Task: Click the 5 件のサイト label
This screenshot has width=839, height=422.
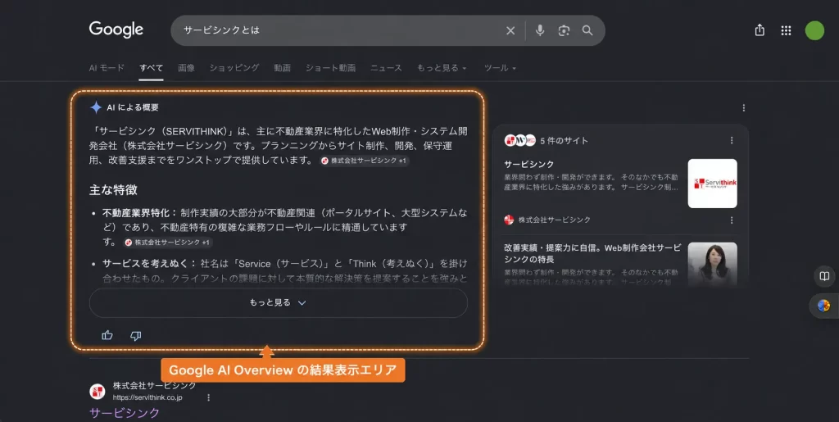Action: point(564,141)
